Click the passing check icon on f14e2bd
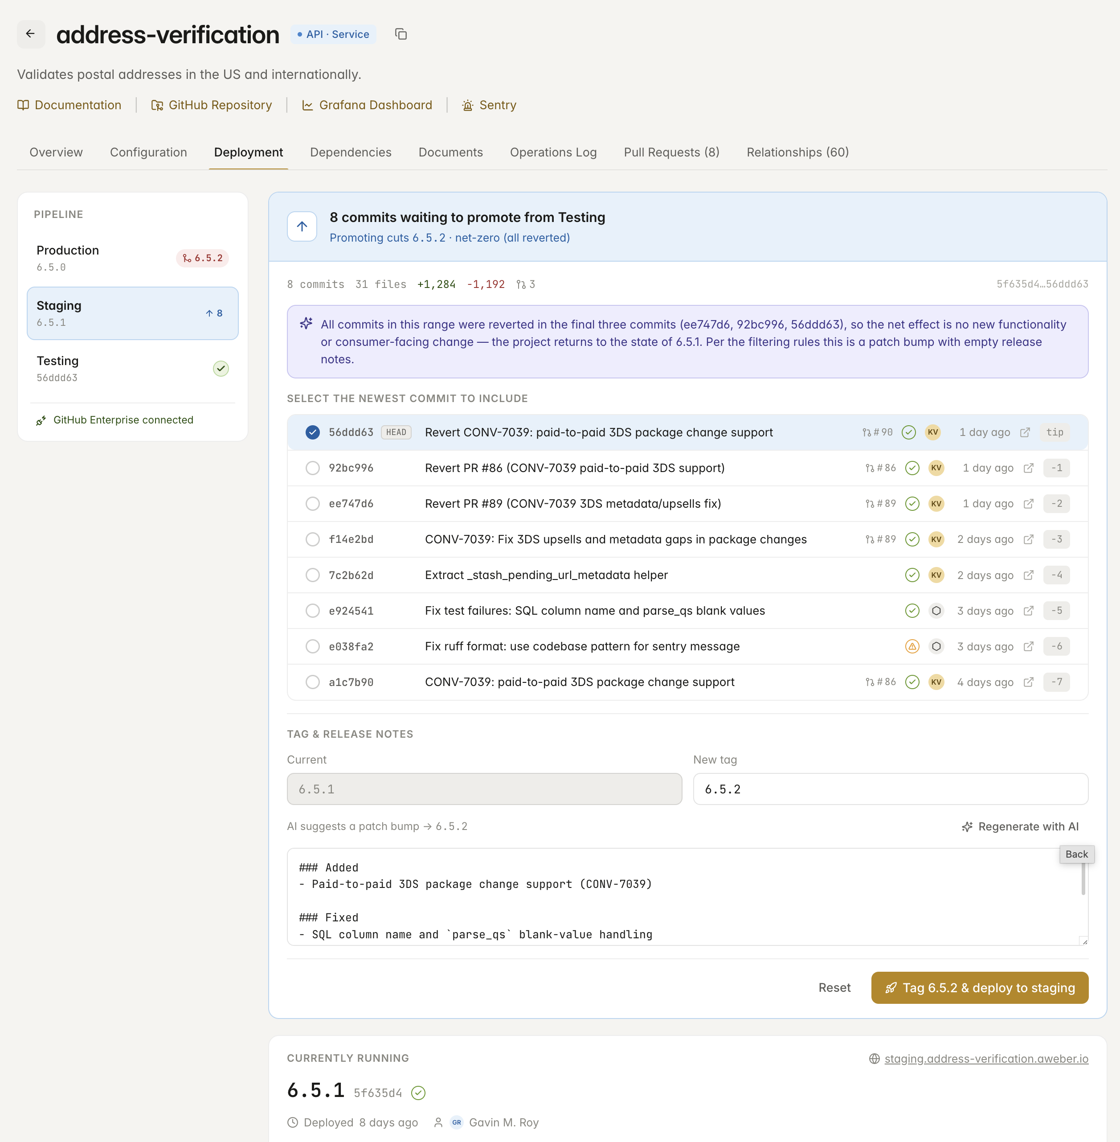The width and height of the screenshot is (1120, 1142). [912, 539]
